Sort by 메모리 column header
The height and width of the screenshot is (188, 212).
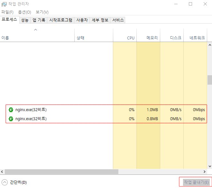(148, 35)
